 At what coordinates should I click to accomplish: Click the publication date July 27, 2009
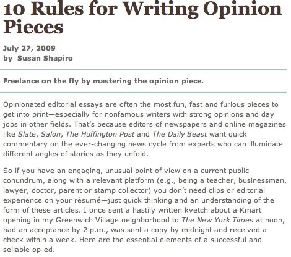click(x=29, y=48)
